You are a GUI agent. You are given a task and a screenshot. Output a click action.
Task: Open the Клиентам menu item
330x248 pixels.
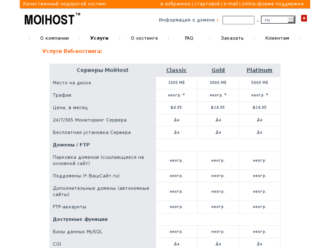pyautogui.click(x=277, y=38)
